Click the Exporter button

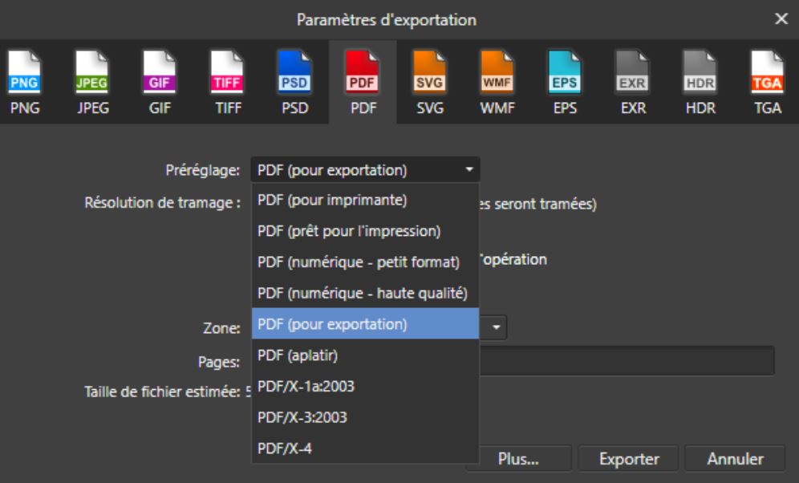628,459
